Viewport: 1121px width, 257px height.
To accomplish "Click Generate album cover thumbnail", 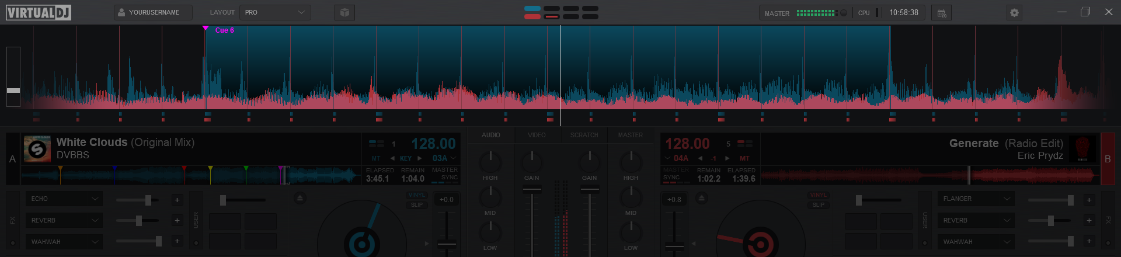I will (1082, 150).
